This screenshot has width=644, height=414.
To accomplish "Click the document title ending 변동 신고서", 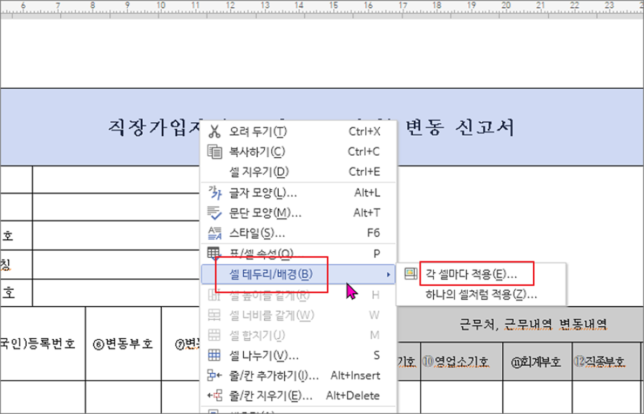I will coord(460,127).
